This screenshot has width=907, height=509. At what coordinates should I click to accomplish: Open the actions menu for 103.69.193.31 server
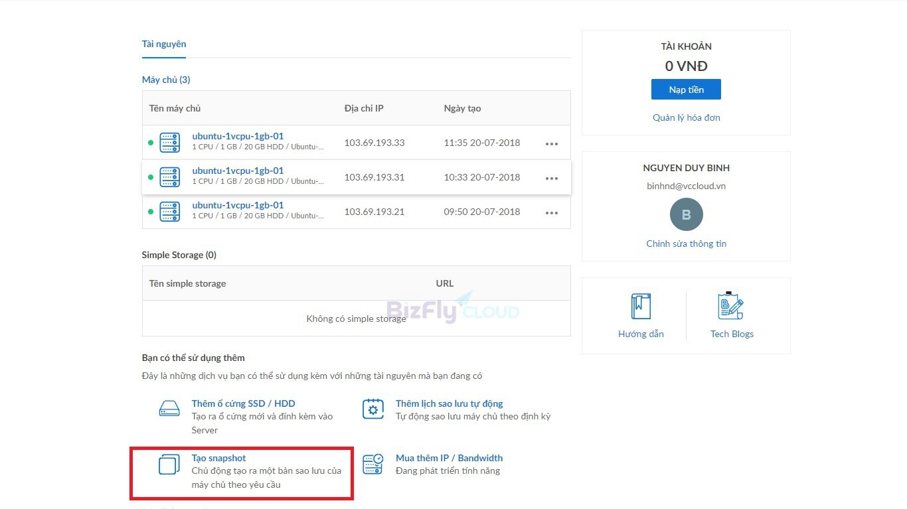coord(552,177)
